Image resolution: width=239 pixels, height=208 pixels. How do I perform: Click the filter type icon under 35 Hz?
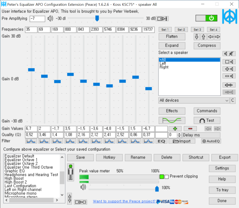pyautogui.click(x=31, y=141)
